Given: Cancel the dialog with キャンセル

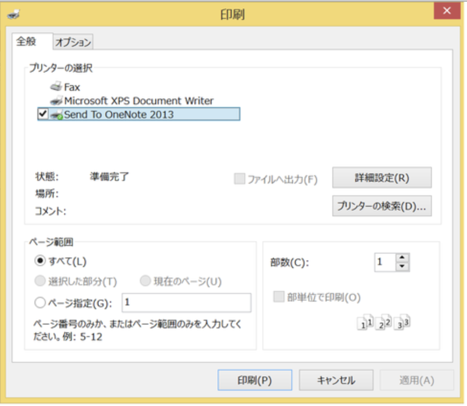Looking at the screenshot, I should 336,380.
